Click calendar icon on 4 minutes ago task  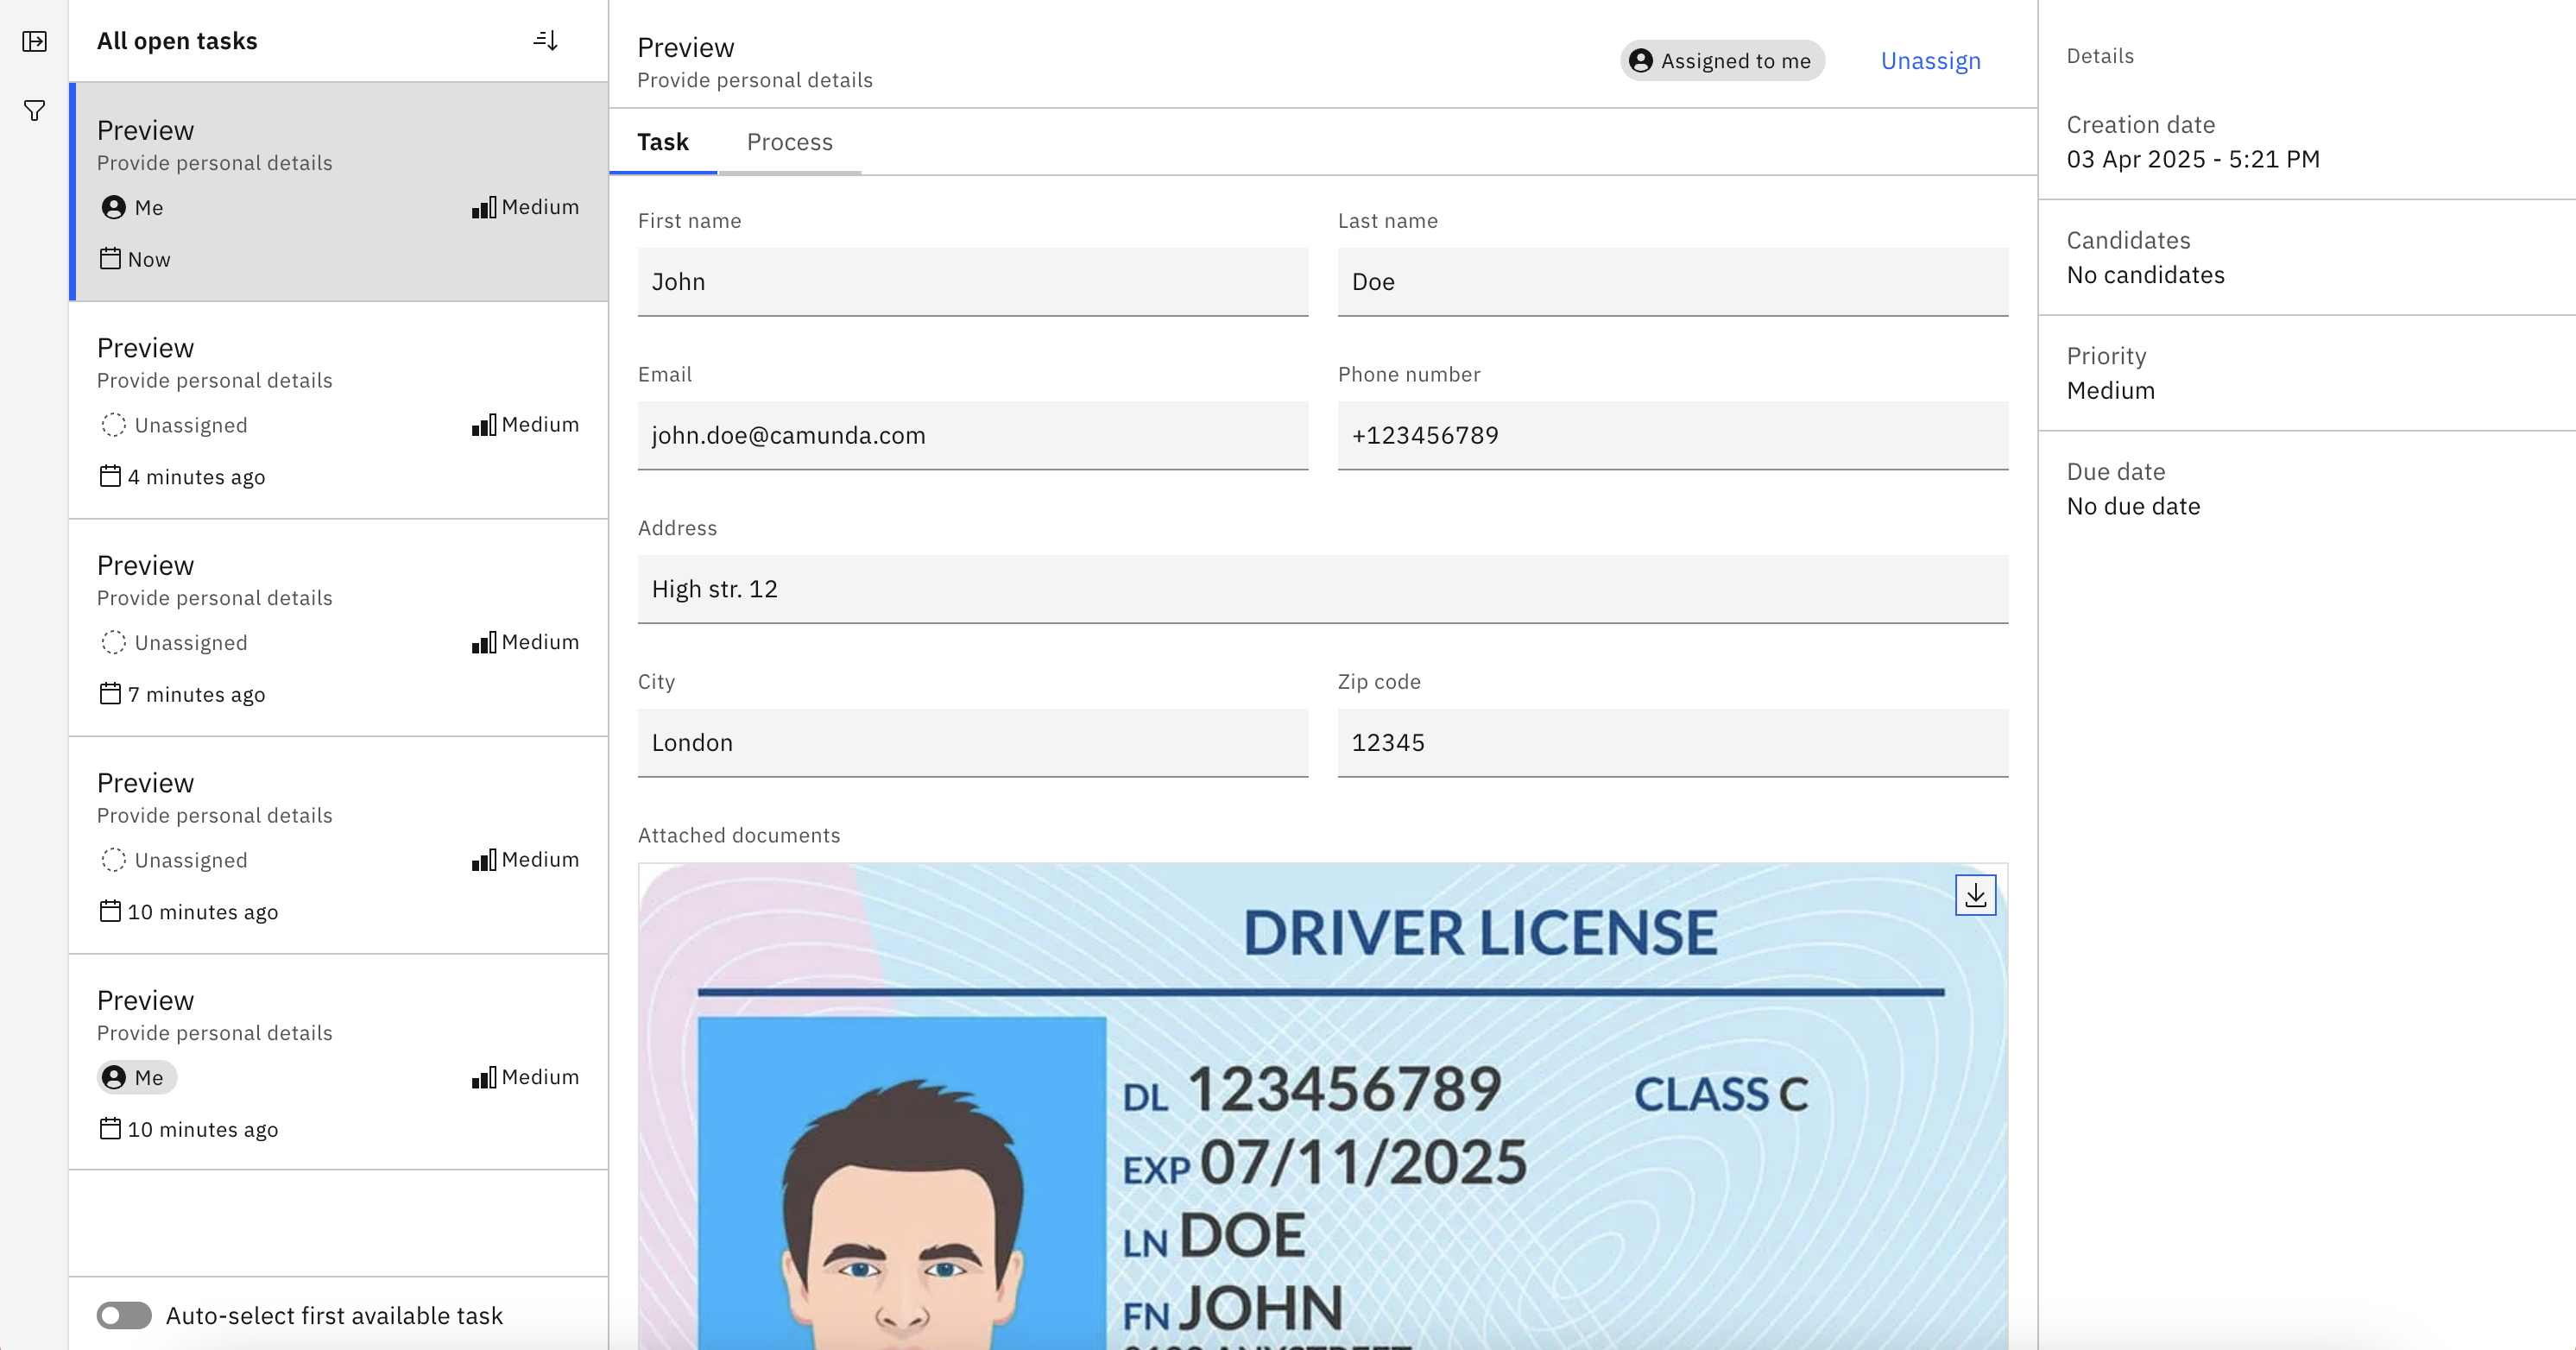tap(110, 476)
